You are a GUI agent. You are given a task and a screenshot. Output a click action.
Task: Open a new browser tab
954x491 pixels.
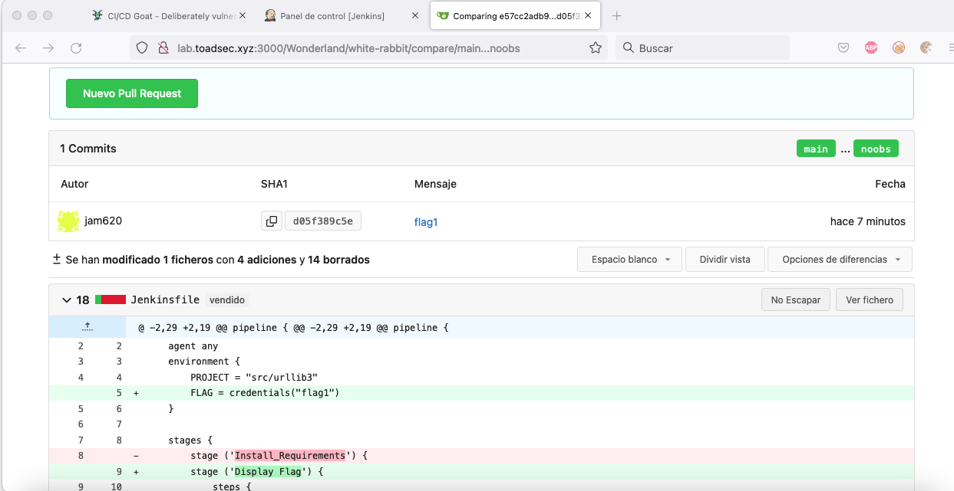[616, 15]
